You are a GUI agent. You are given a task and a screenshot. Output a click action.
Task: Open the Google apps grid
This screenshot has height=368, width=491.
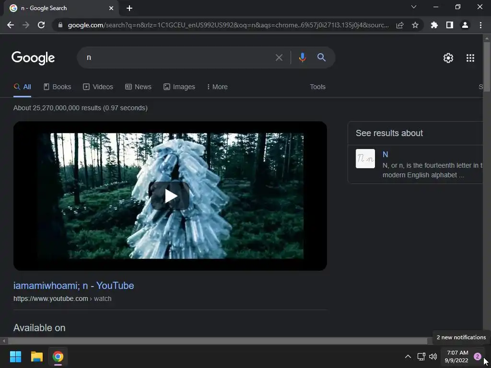[x=470, y=58]
